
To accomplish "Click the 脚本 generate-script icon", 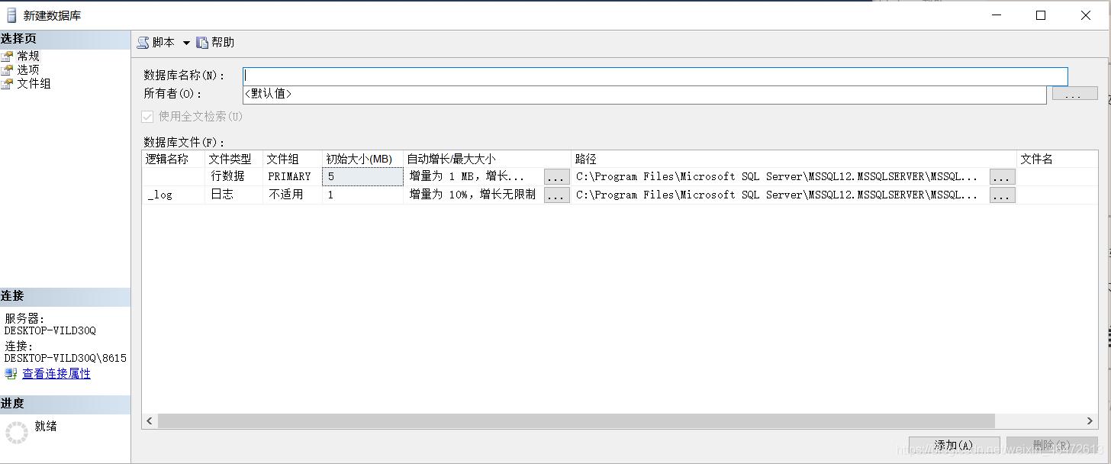I will 143,42.
